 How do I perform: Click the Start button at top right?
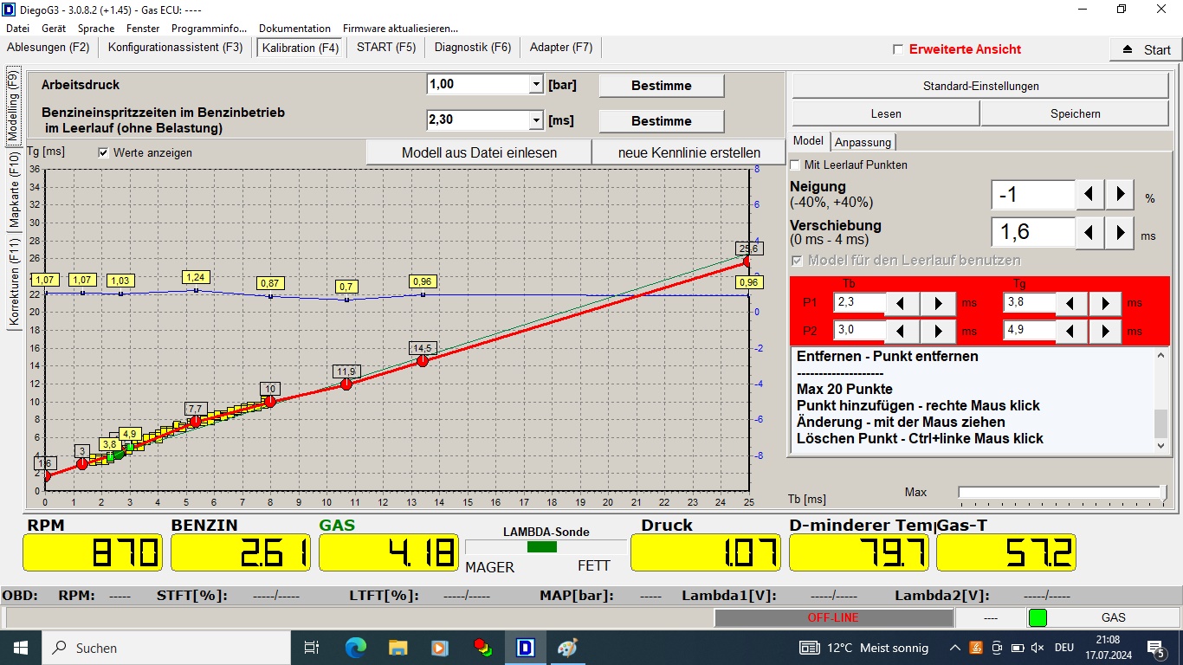point(1147,49)
